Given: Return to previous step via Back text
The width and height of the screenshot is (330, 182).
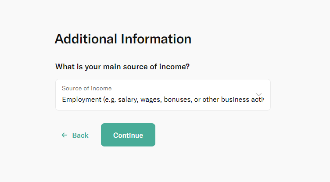Looking at the screenshot, I should point(80,135).
